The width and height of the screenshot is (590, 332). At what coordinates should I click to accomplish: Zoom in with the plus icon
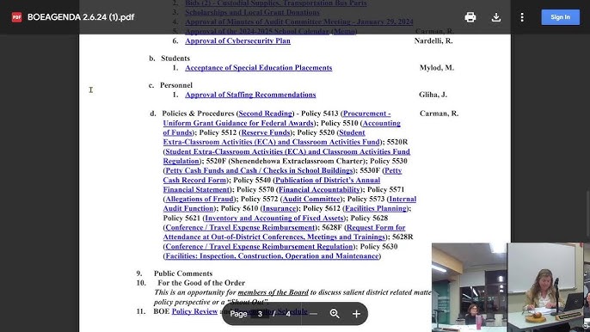click(x=356, y=314)
